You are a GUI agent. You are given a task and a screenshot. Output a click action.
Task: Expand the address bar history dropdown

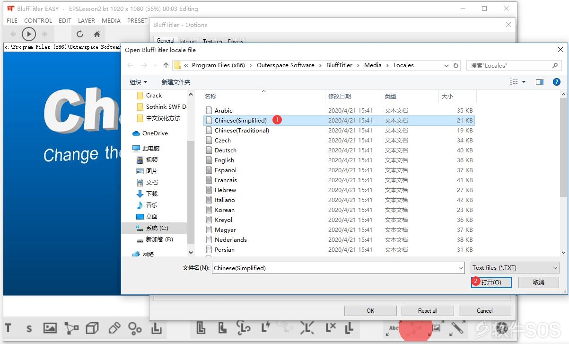coord(446,65)
